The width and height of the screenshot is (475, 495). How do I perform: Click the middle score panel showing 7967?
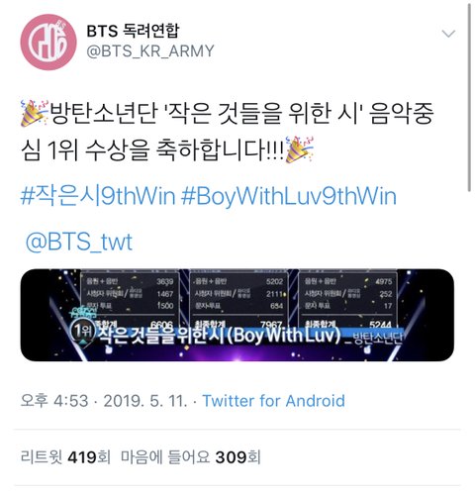(238, 300)
